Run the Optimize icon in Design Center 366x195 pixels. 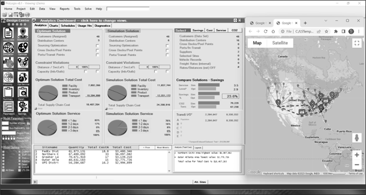tap(23, 48)
